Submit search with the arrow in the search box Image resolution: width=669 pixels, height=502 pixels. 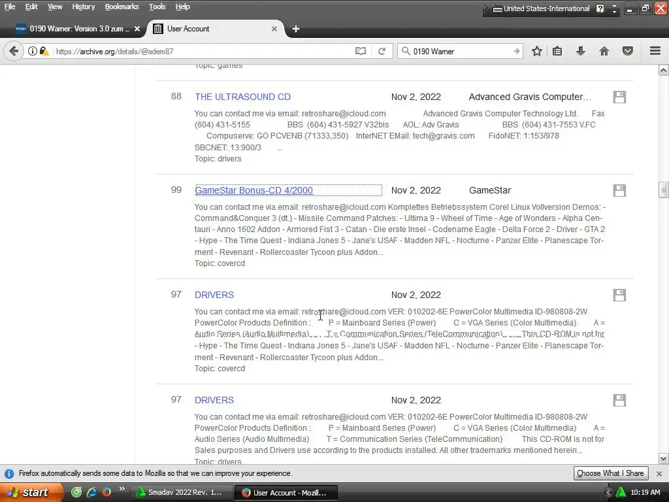pos(516,51)
